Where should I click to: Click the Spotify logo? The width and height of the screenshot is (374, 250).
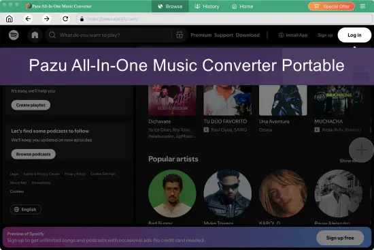point(14,35)
